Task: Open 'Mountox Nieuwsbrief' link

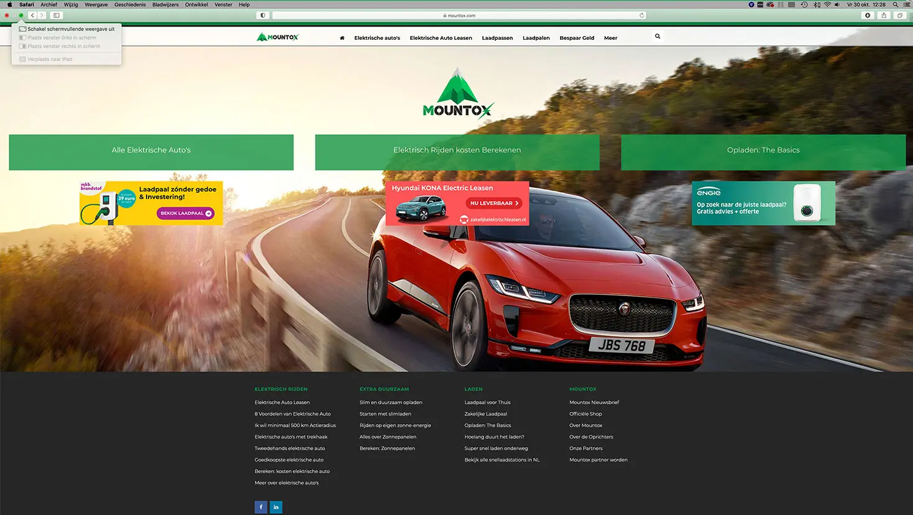Action: (594, 402)
